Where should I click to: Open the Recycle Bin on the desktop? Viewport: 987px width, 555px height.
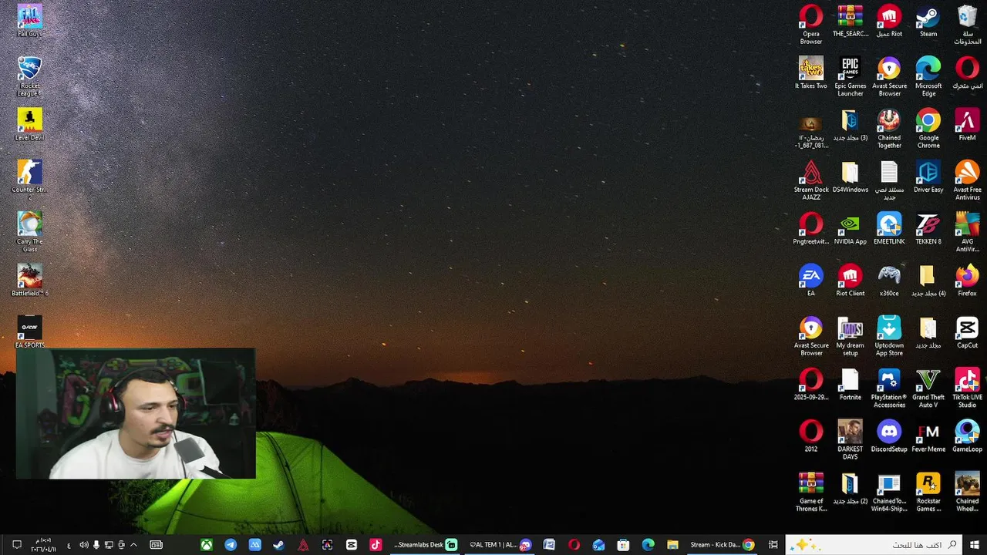[967, 25]
